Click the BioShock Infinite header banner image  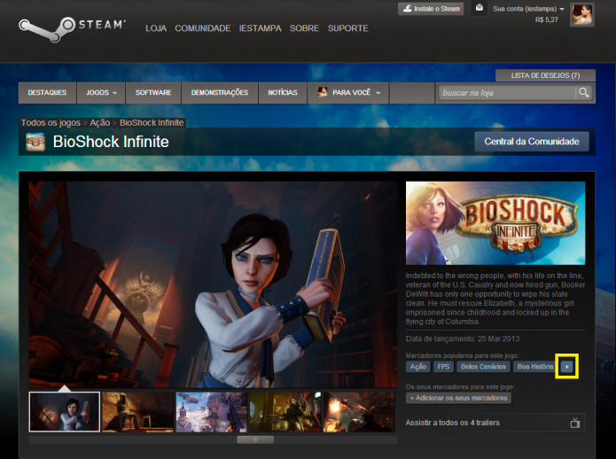click(x=495, y=222)
